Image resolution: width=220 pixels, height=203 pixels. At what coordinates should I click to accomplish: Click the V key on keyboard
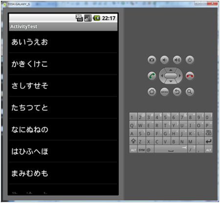[167, 141]
